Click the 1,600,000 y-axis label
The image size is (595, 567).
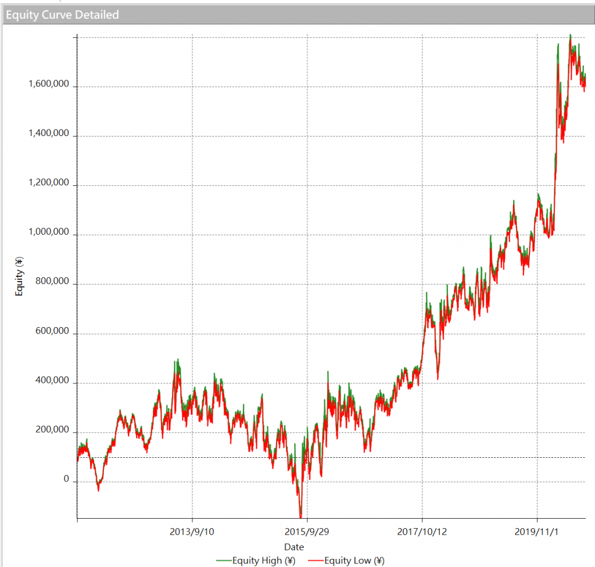(49, 84)
